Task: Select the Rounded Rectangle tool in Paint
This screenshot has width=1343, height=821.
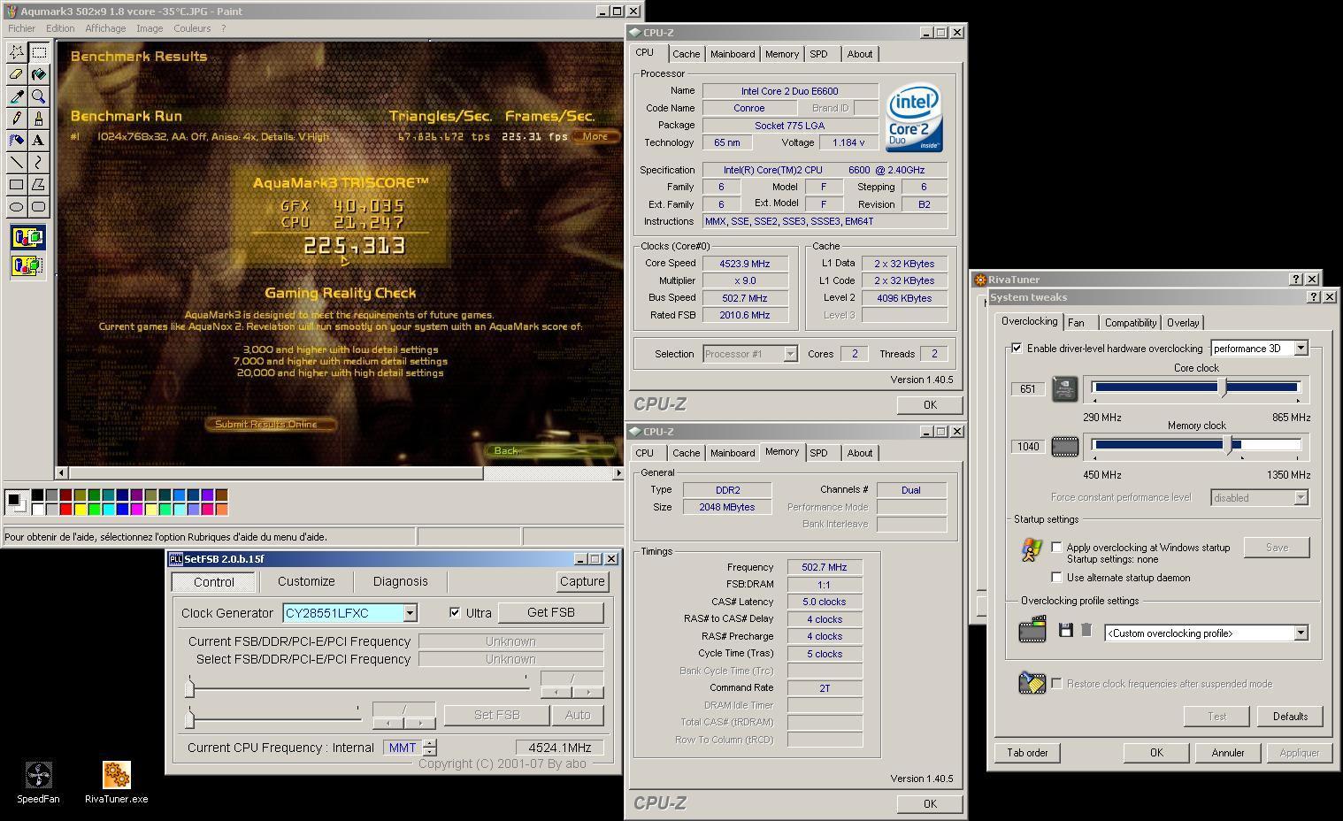Action: click(39, 207)
